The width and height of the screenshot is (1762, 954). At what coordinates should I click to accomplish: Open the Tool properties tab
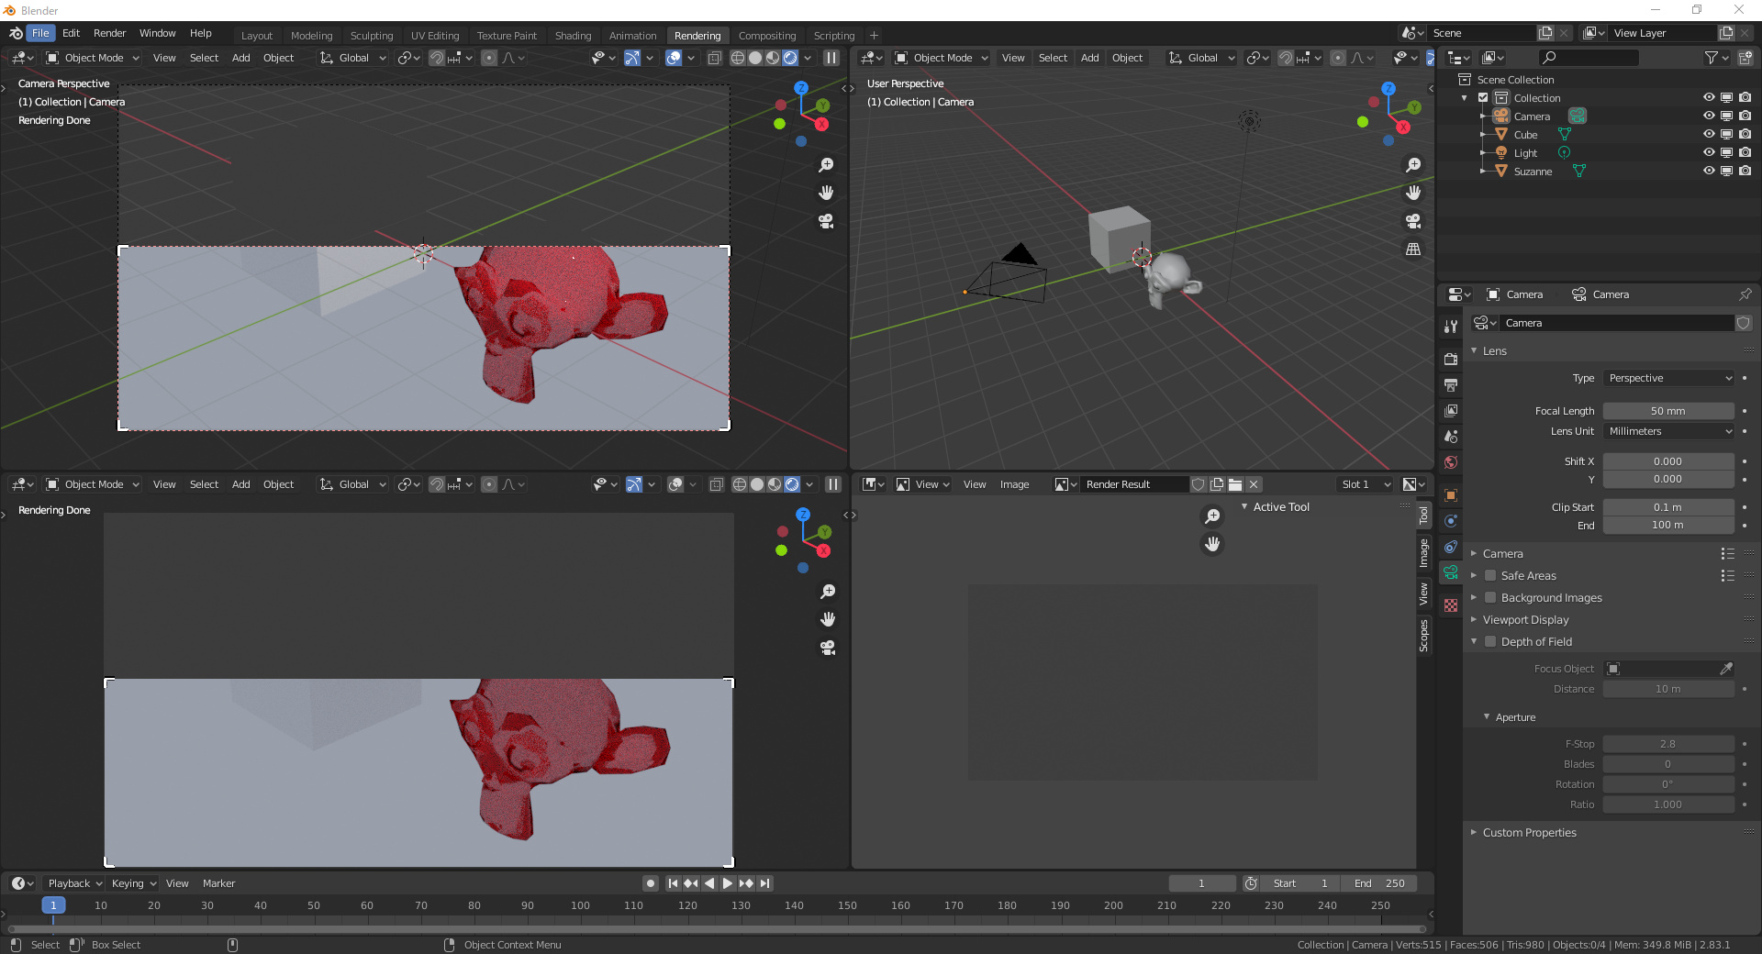pyautogui.click(x=1451, y=327)
